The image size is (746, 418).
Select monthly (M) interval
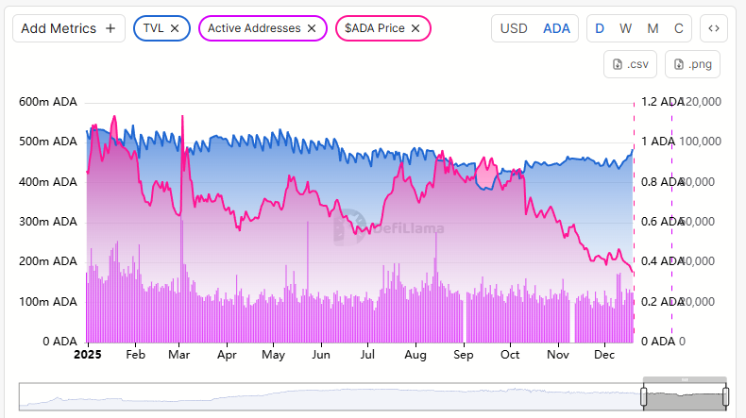(653, 28)
